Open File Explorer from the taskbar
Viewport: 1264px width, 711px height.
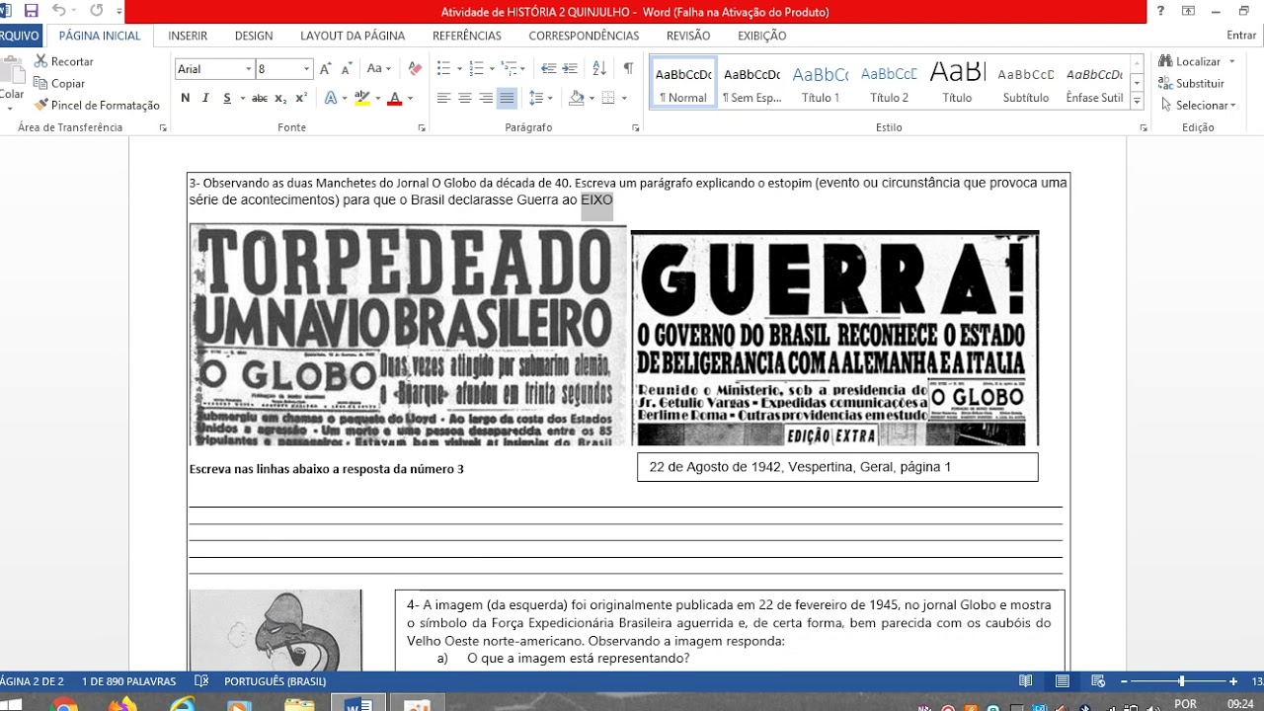pos(298,703)
